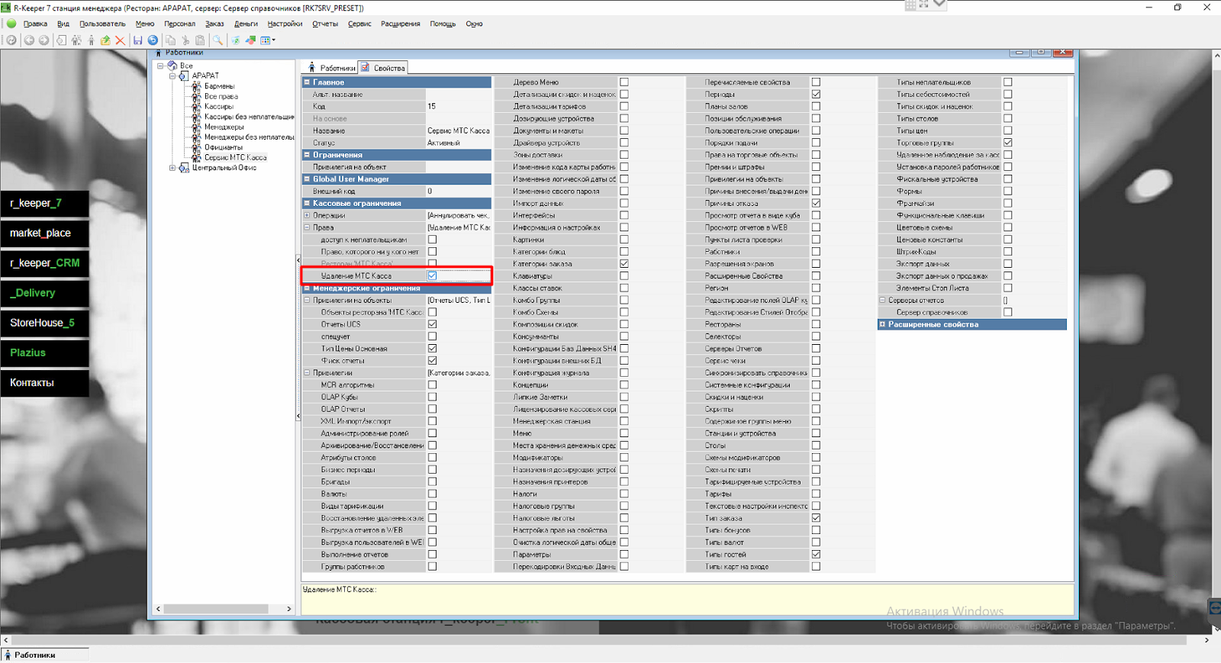The width and height of the screenshot is (1221, 663).
Task: Open the Расширения menu
Action: pos(401,24)
